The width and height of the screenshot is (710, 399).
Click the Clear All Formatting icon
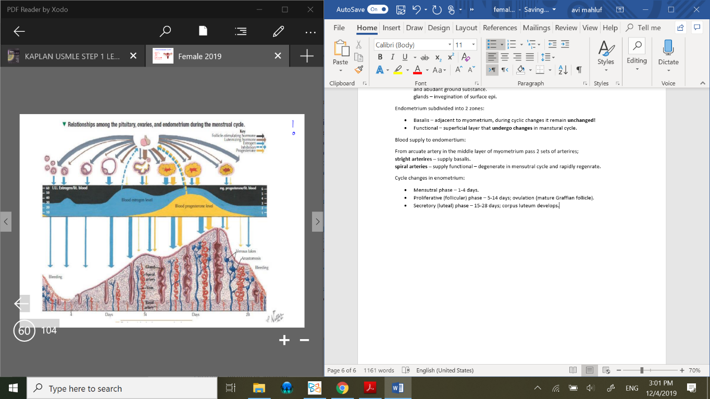[466, 57]
